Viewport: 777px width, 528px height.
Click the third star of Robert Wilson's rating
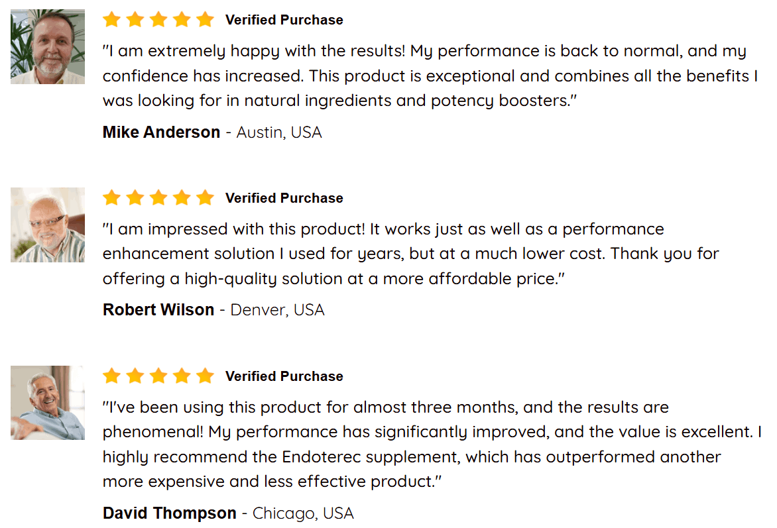coord(158,197)
